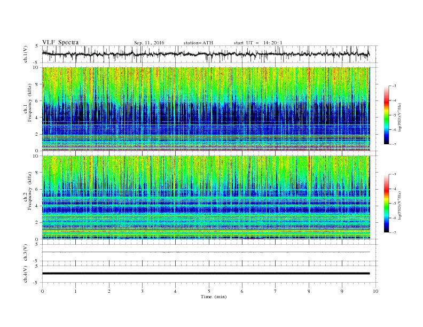Click time axis tick label "0" at bottom

point(42,291)
